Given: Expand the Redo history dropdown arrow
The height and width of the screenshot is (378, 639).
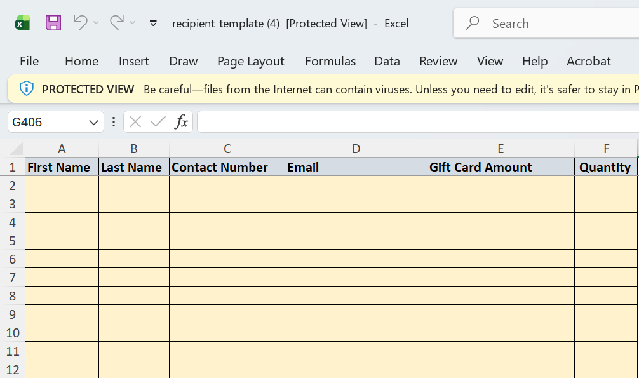Looking at the screenshot, I should pos(132,23).
